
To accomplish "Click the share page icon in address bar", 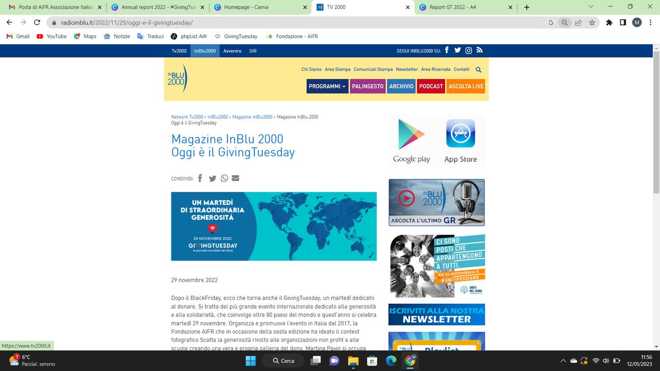I will point(578,23).
